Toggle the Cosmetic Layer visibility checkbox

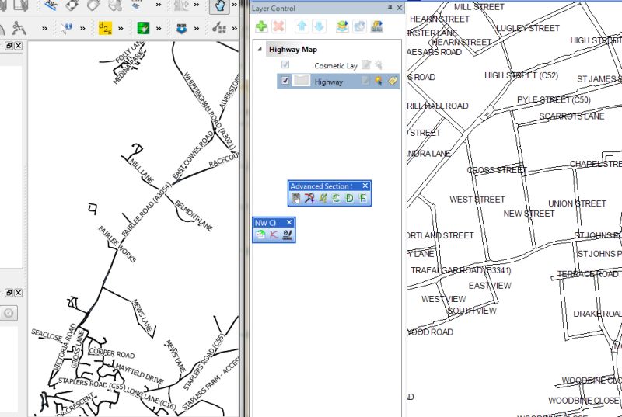(285, 64)
